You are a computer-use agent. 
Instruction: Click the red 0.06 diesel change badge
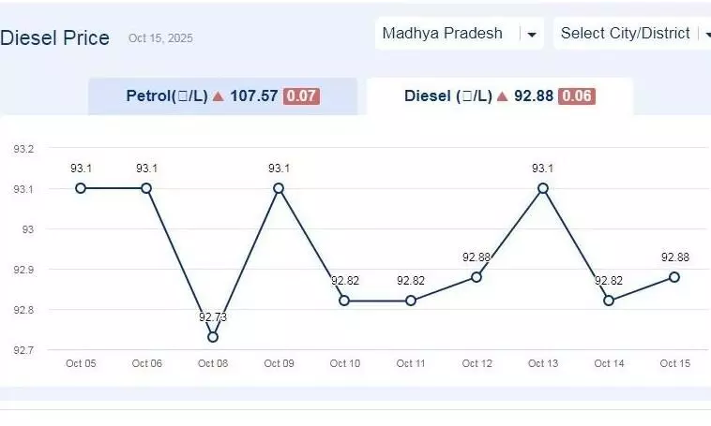coord(576,96)
